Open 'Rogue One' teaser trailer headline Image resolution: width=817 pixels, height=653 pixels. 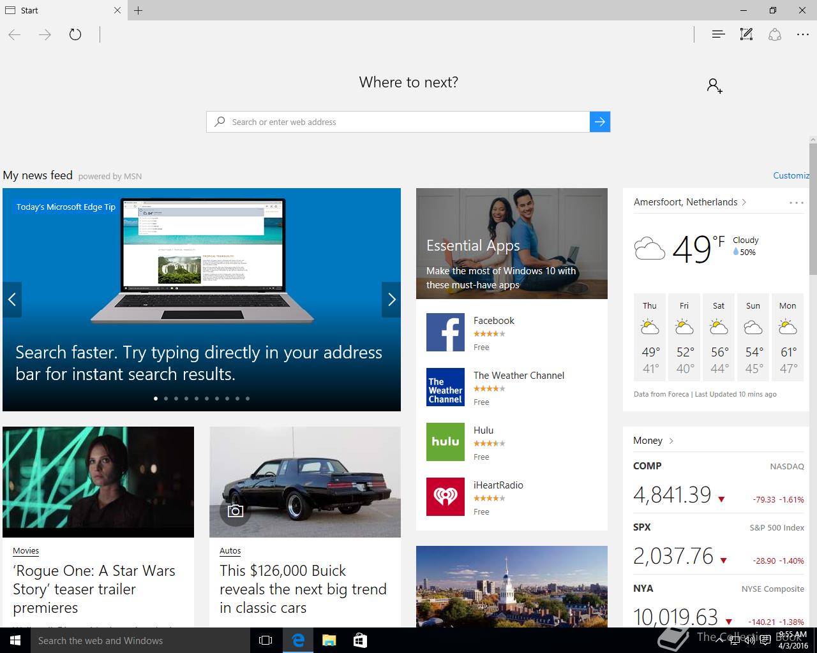click(x=94, y=589)
